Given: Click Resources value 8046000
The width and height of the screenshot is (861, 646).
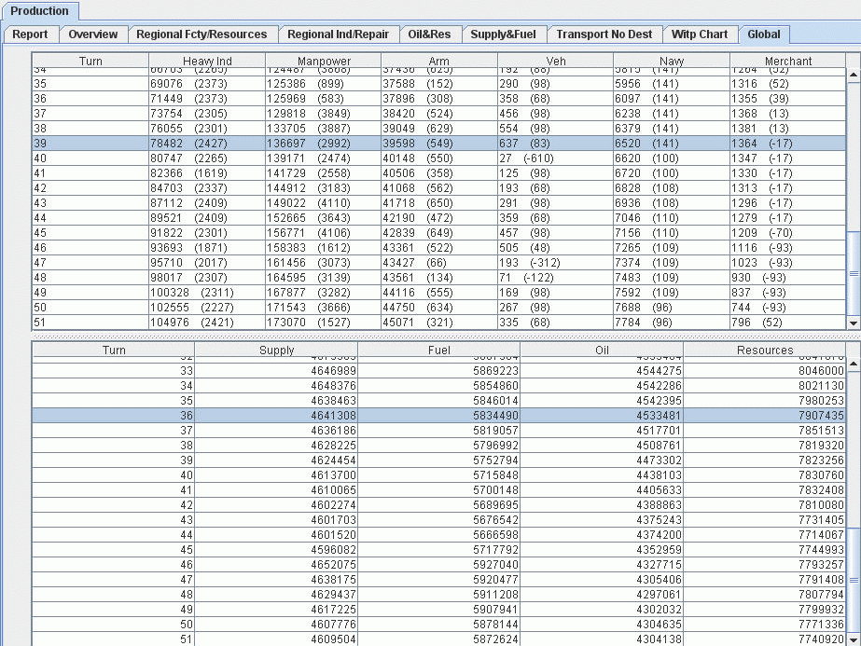Looking at the screenshot, I should click(x=765, y=370).
